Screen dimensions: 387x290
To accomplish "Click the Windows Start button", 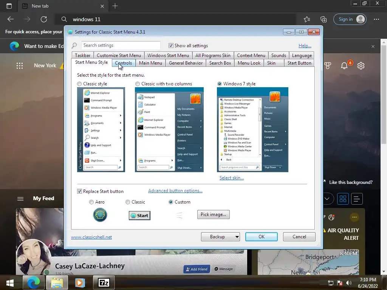I will click(x=10, y=282).
